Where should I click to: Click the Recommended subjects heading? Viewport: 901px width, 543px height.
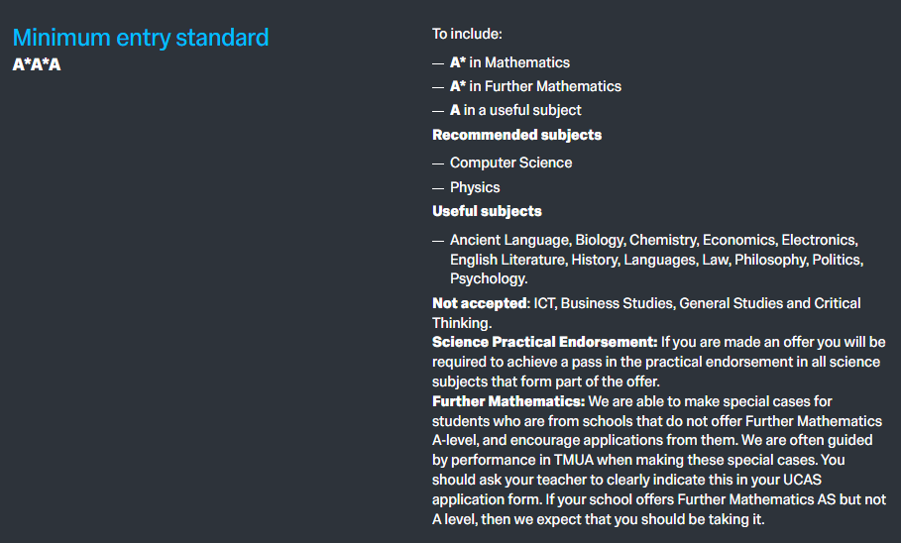point(517,135)
